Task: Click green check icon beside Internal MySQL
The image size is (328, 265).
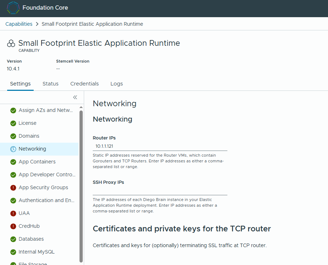Action: [13, 252]
